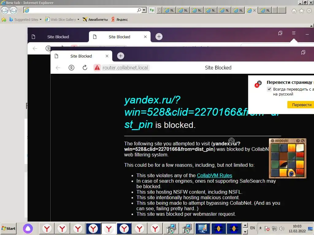Viewport: 314px width, 235px height.
Task: Click the puzzle widget question-mark help icon
Action: 298,141
